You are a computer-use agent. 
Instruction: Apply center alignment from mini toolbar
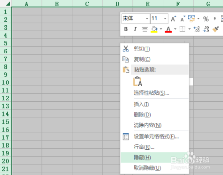[x=145, y=29]
